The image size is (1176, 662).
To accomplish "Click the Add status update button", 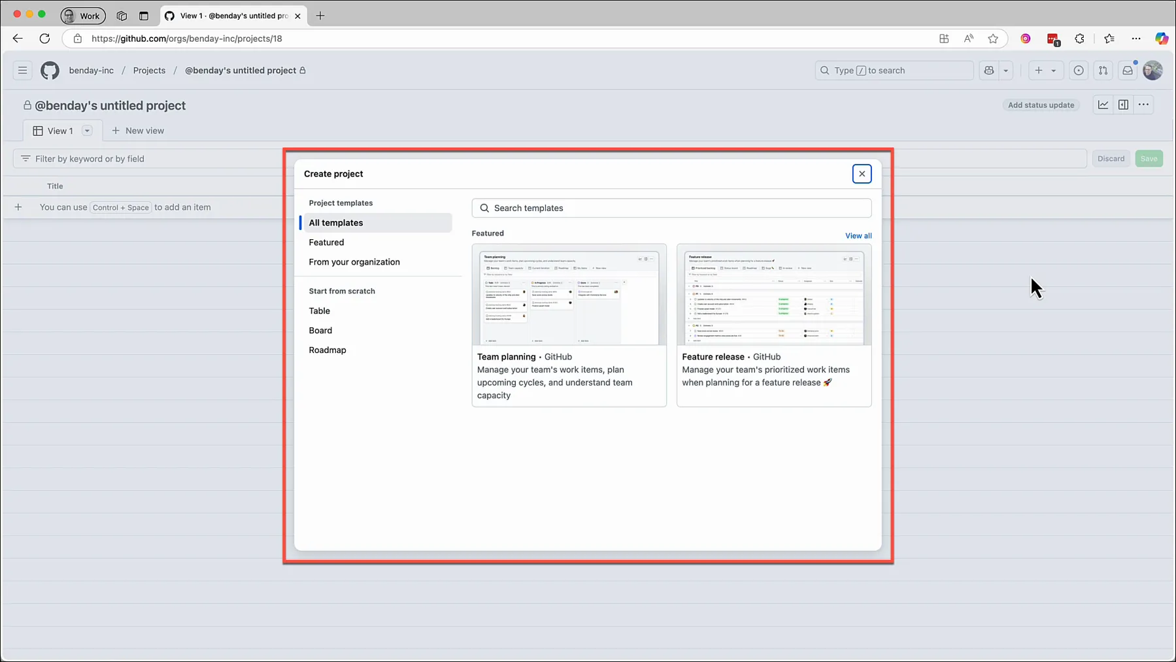I will point(1041,105).
